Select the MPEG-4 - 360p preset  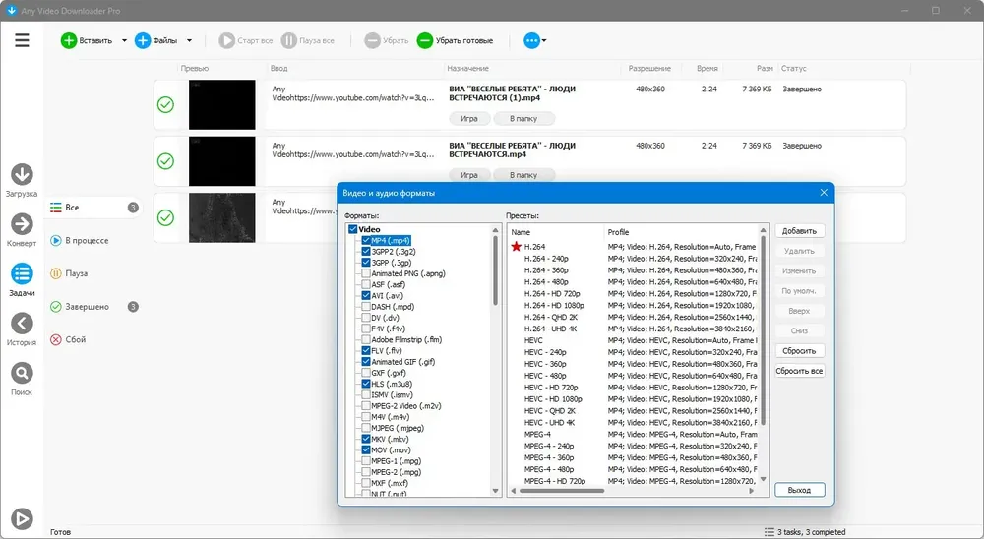tap(549, 458)
